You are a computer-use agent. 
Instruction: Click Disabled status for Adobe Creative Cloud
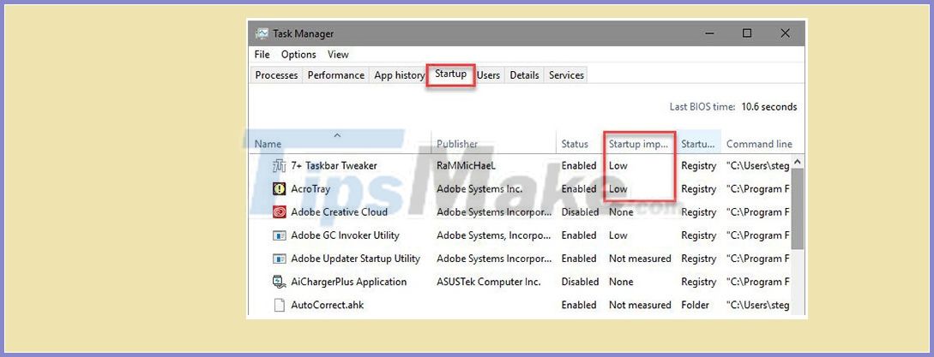point(580,211)
